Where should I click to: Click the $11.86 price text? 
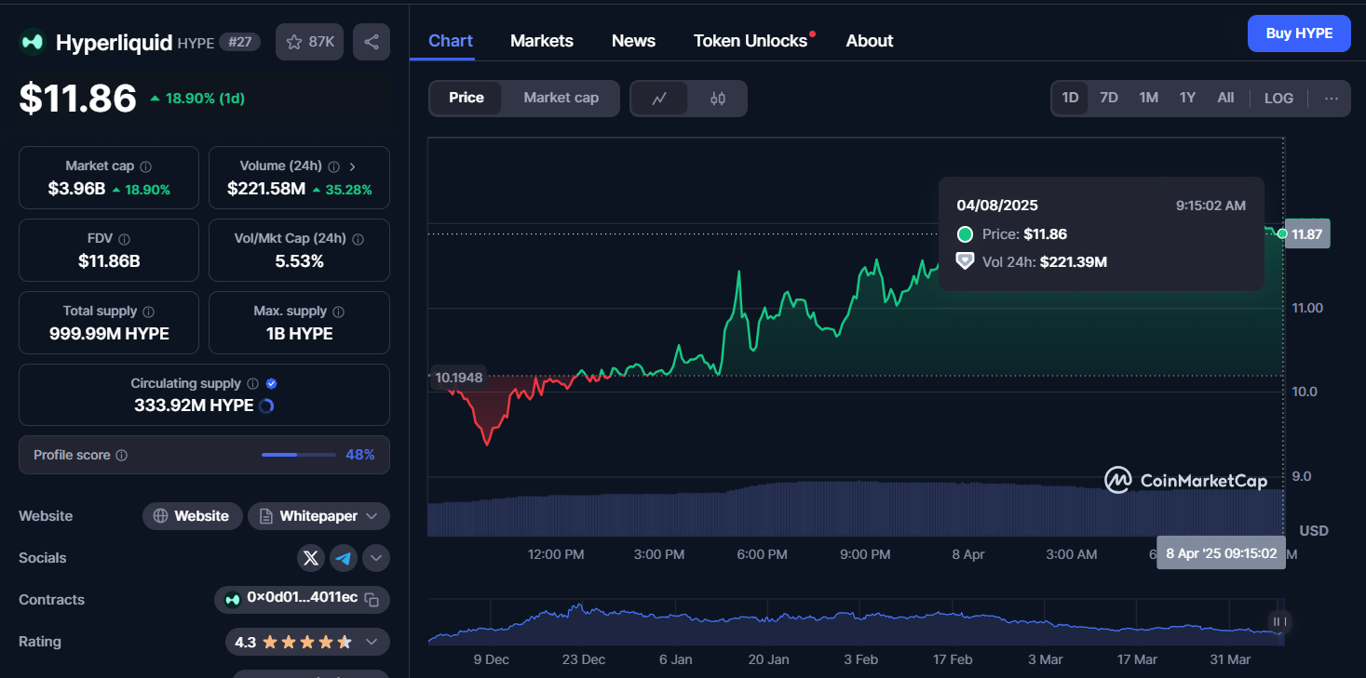(78, 99)
